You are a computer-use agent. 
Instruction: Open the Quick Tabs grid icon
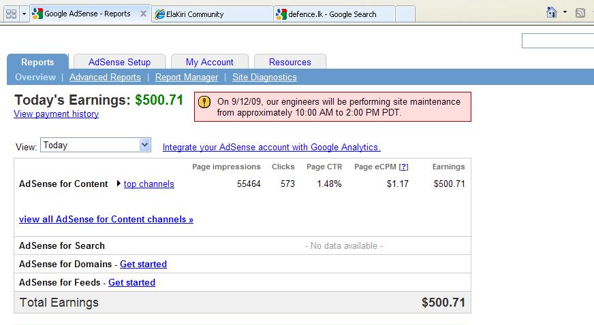click(x=12, y=14)
